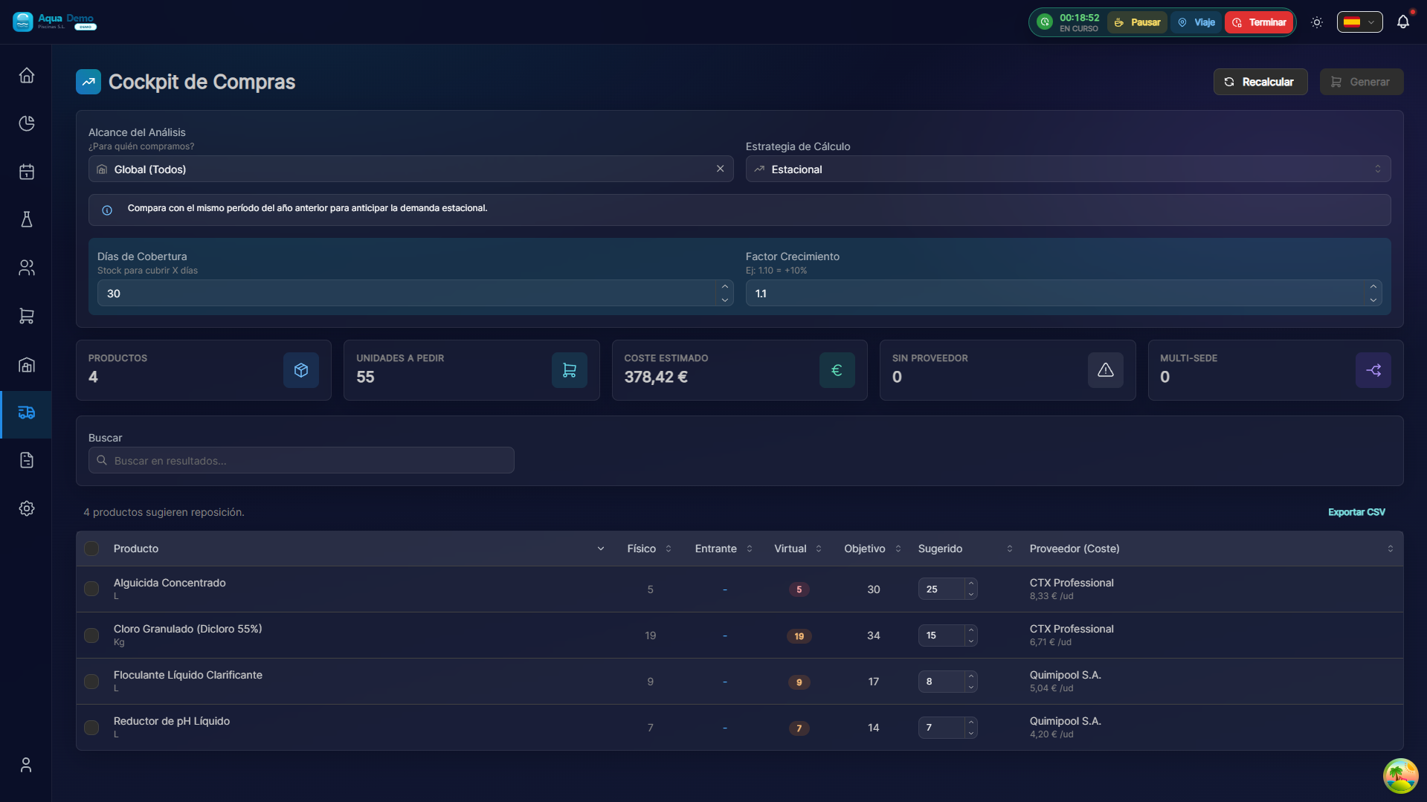Decrease Factor Crecimiento stepper
The height and width of the screenshot is (802, 1427).
[x=1373, y=300]
